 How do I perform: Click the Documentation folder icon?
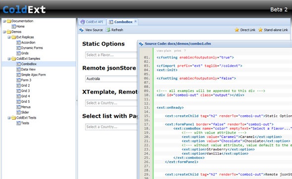pos(9,21)
